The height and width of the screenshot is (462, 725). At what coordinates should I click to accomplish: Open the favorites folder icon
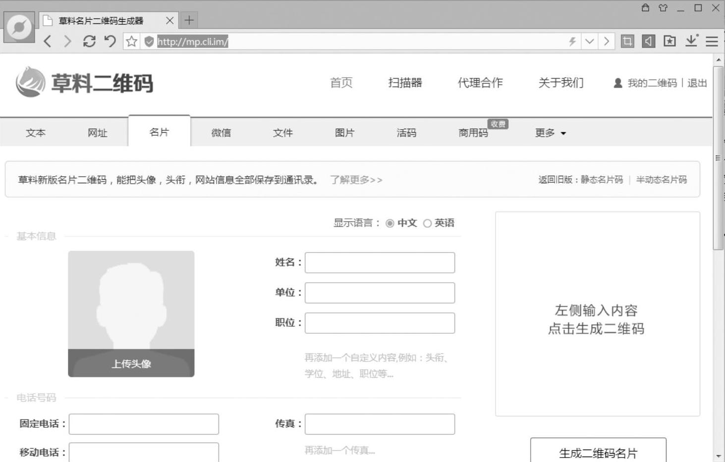tap(669, 41)
